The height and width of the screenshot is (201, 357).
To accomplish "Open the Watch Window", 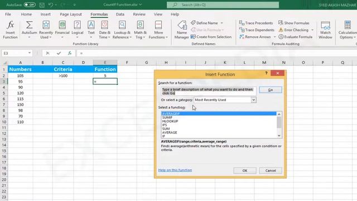I will coord(325,30).
